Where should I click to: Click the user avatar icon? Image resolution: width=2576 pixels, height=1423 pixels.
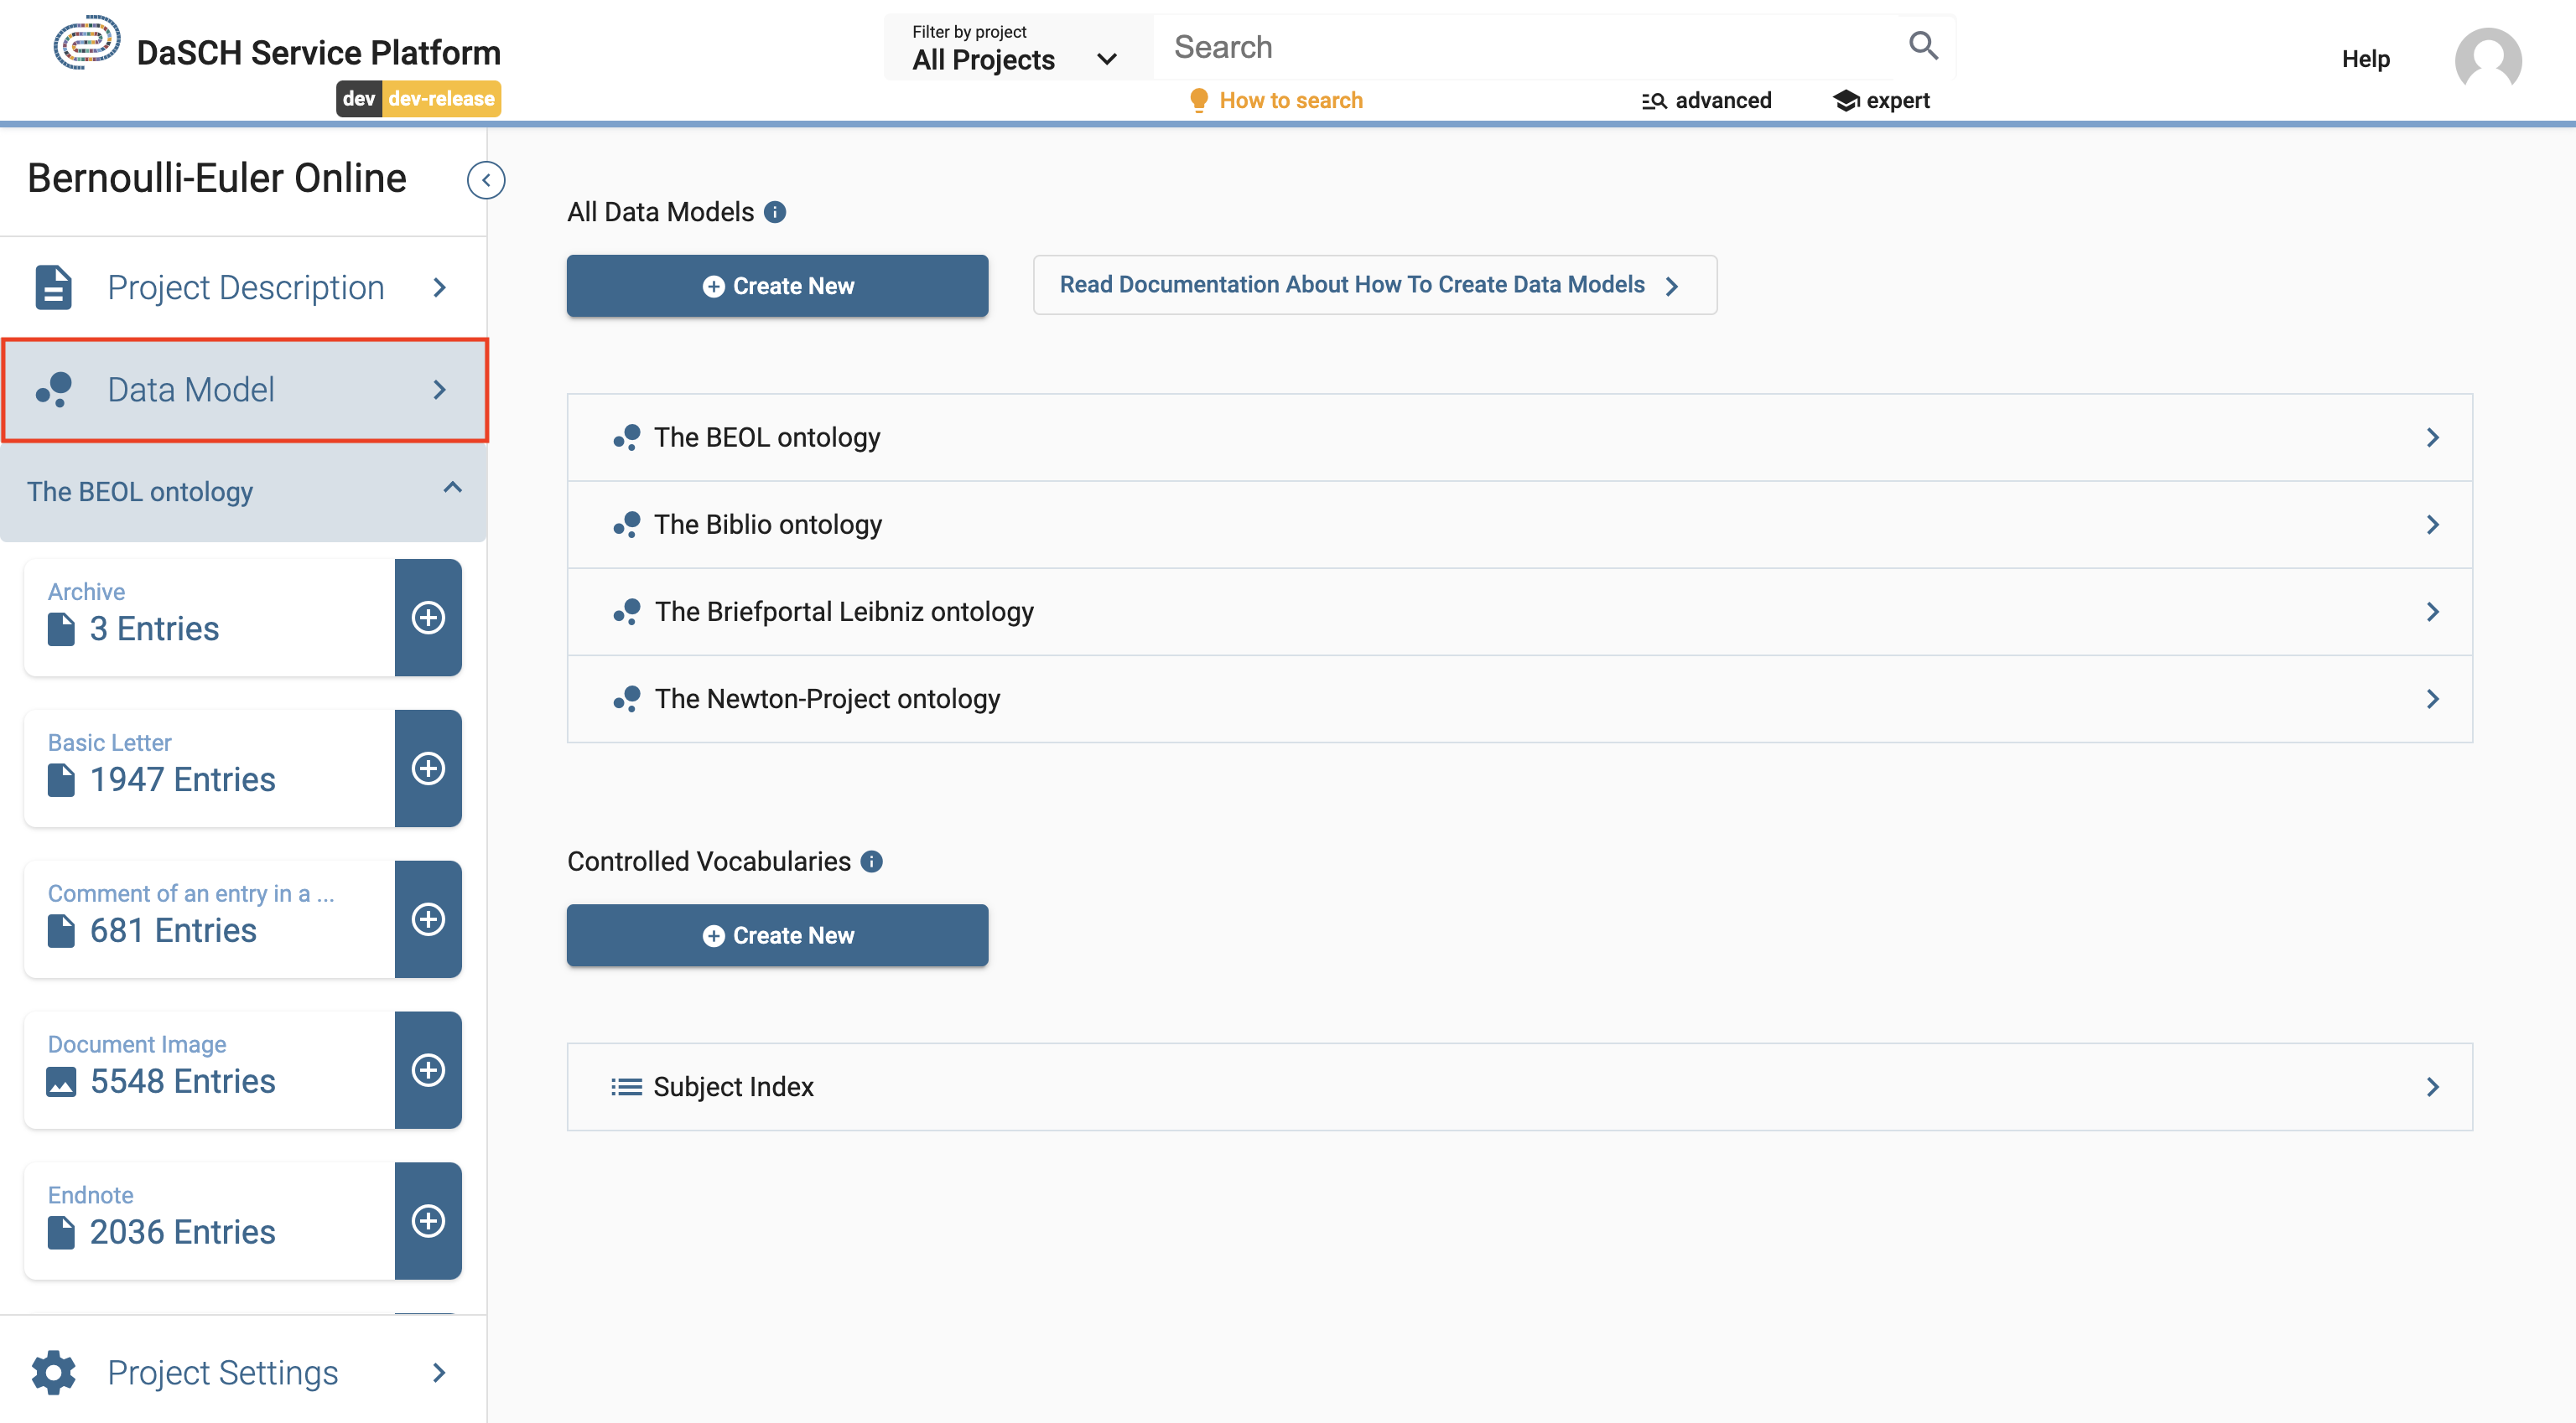[x=2487, y=60]
